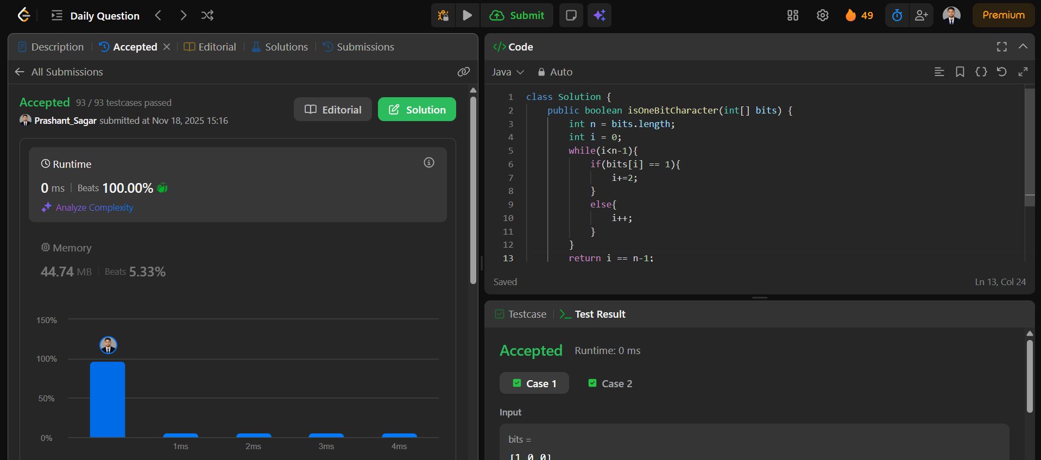
Task: Click the AI sparkle assistant icon
Action: (600, 15)
